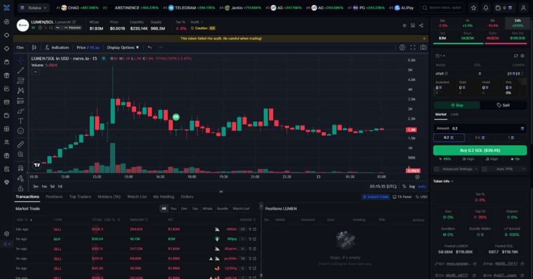Screen dimensions: 533x279
Task: Select the text annotation tool
Action: (20, 121)
